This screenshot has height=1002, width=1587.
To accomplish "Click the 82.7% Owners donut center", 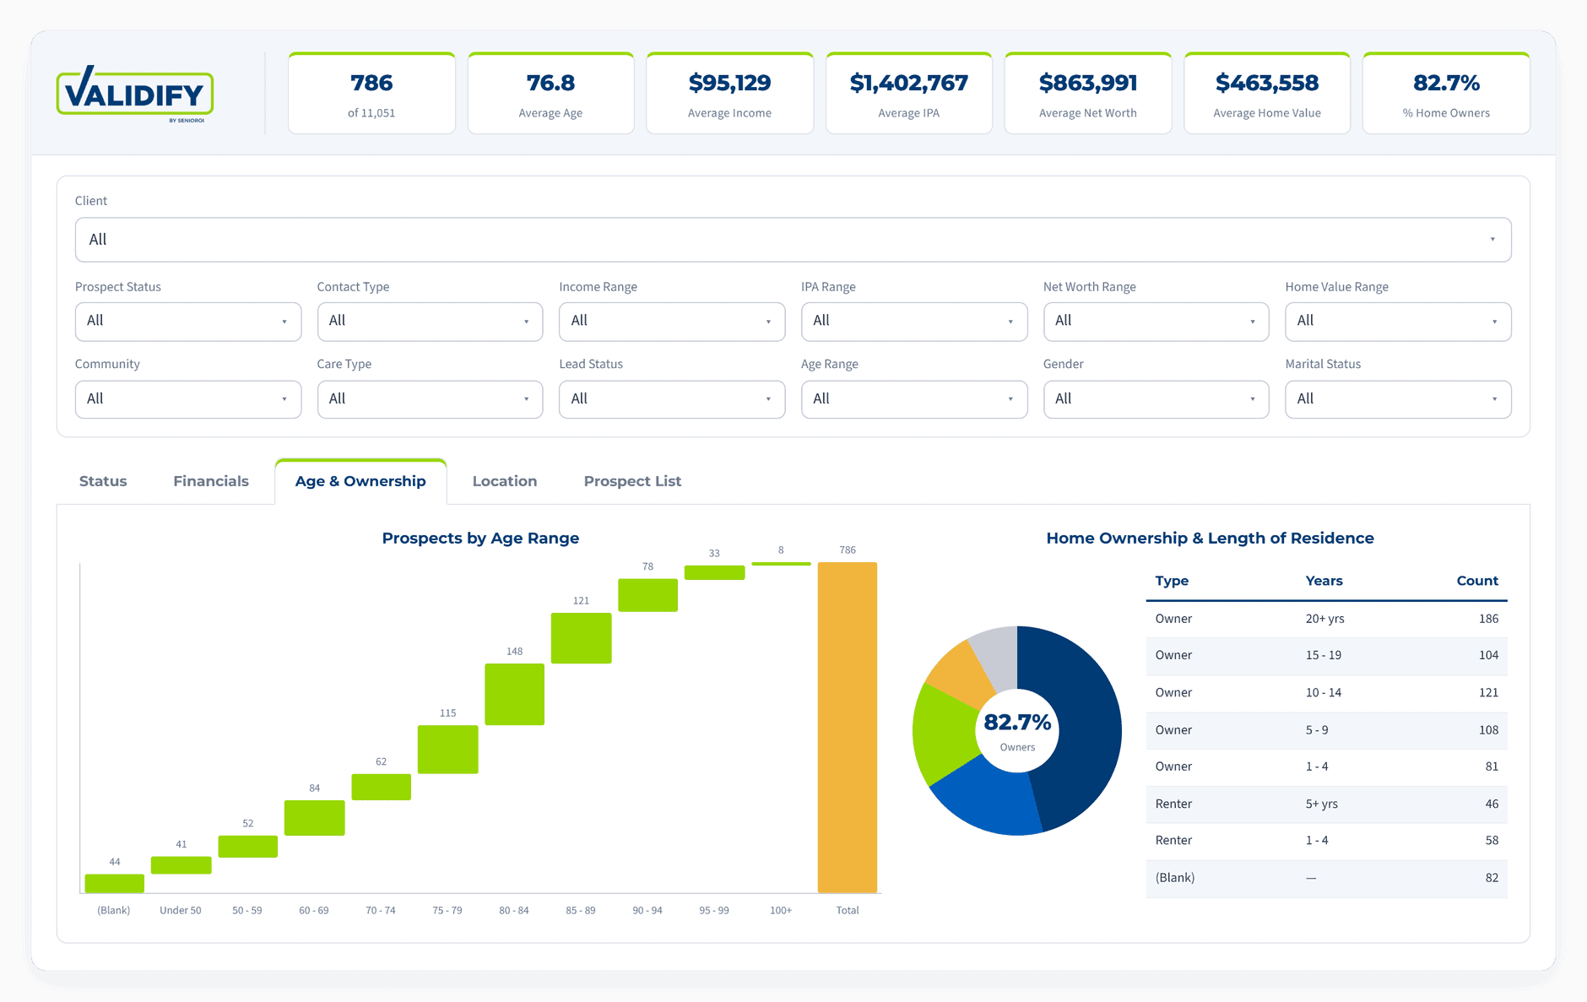I will 1017,731.
